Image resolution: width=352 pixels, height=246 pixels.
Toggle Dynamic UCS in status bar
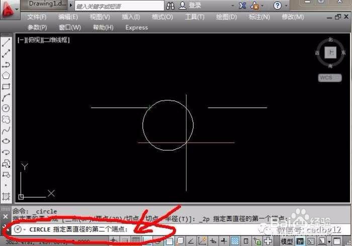click(x=202, y=241)
